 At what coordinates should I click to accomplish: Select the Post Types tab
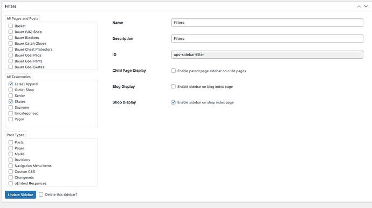coord(16,135)
